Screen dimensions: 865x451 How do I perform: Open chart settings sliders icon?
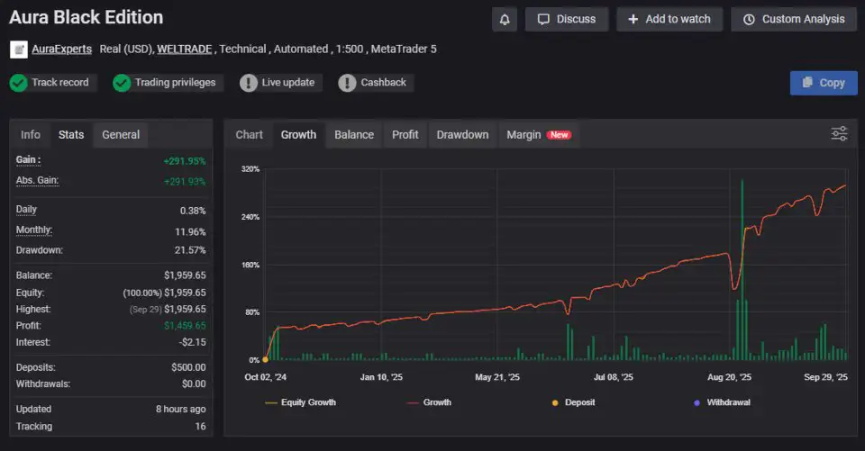pyautogui.click(x=839, y=134)
